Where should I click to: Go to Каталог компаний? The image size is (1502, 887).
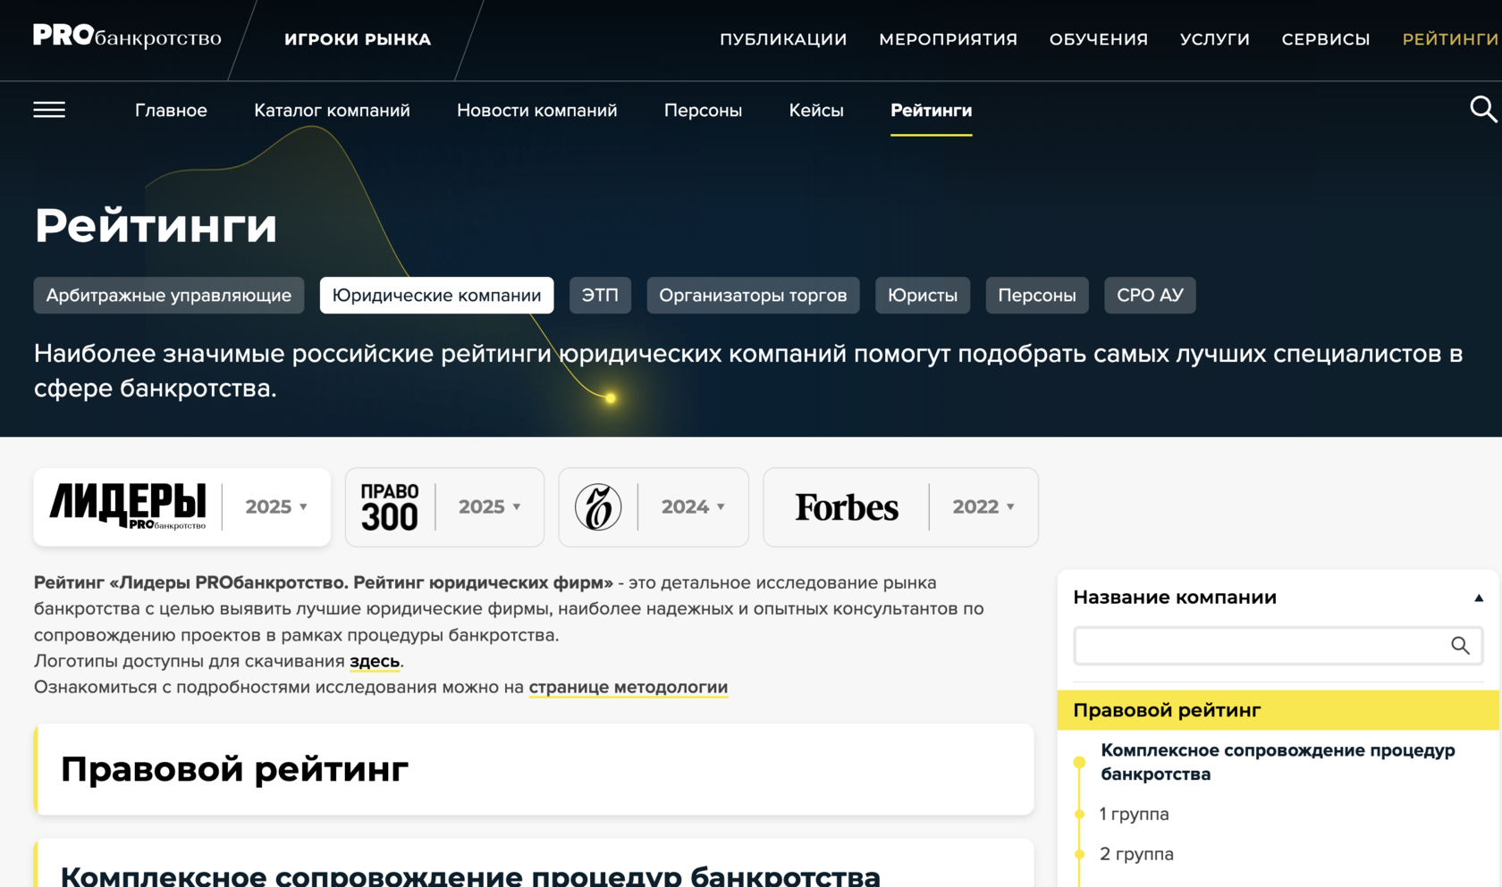(x=332, y=110)
